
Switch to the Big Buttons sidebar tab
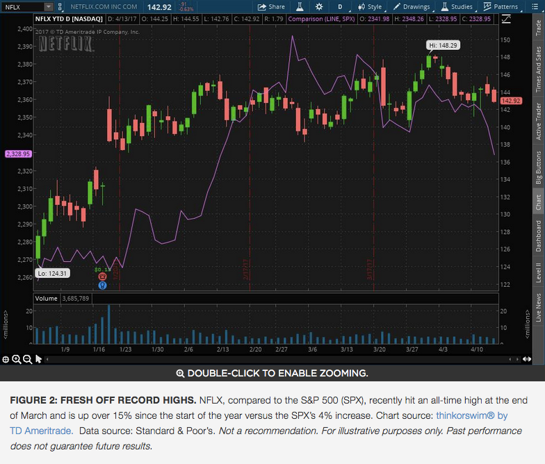538,167
